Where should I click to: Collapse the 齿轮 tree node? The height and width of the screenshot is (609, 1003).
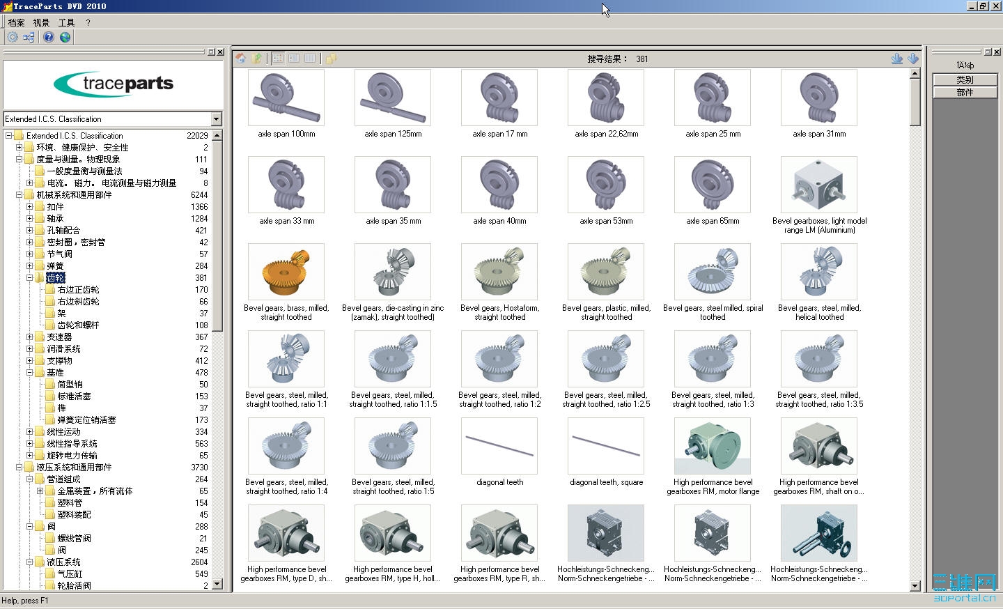click(x=29, y=278)
